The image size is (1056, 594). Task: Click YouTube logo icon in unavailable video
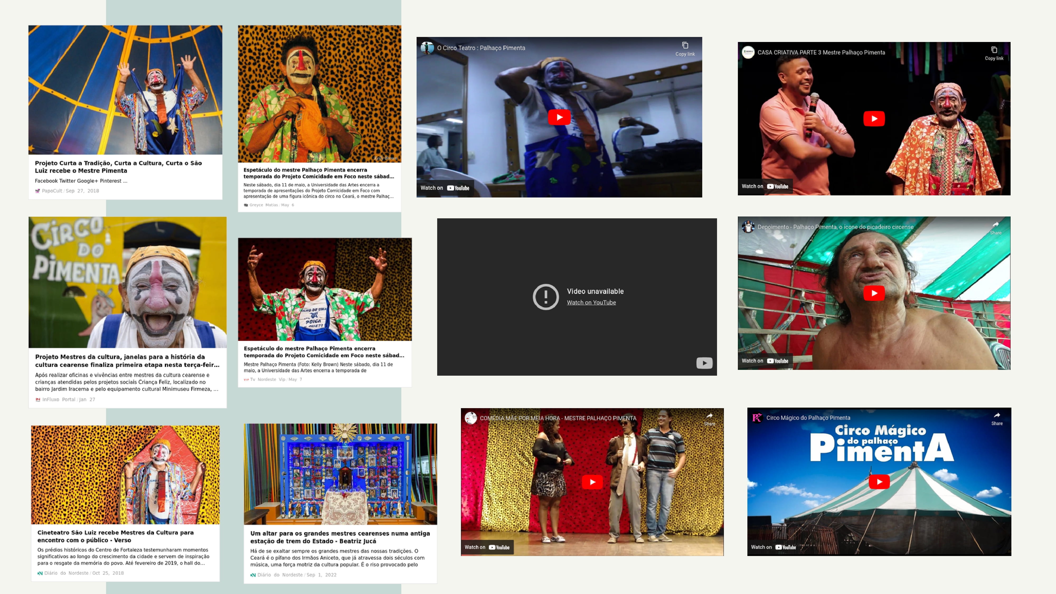point(704,363)
